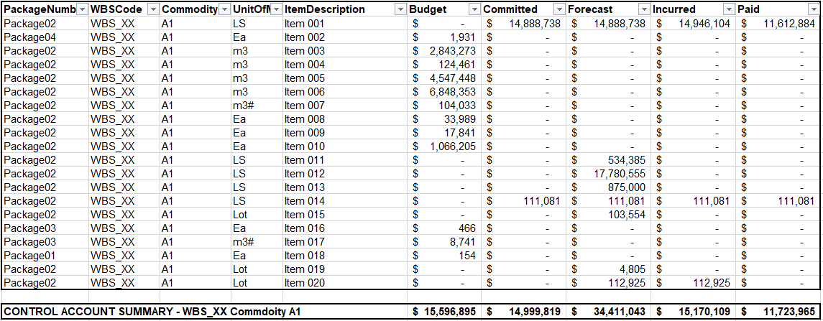Open the WBSCode column filter dropdown
The width and height of the screenshot is (823, 321).
(x=152, y=10)
